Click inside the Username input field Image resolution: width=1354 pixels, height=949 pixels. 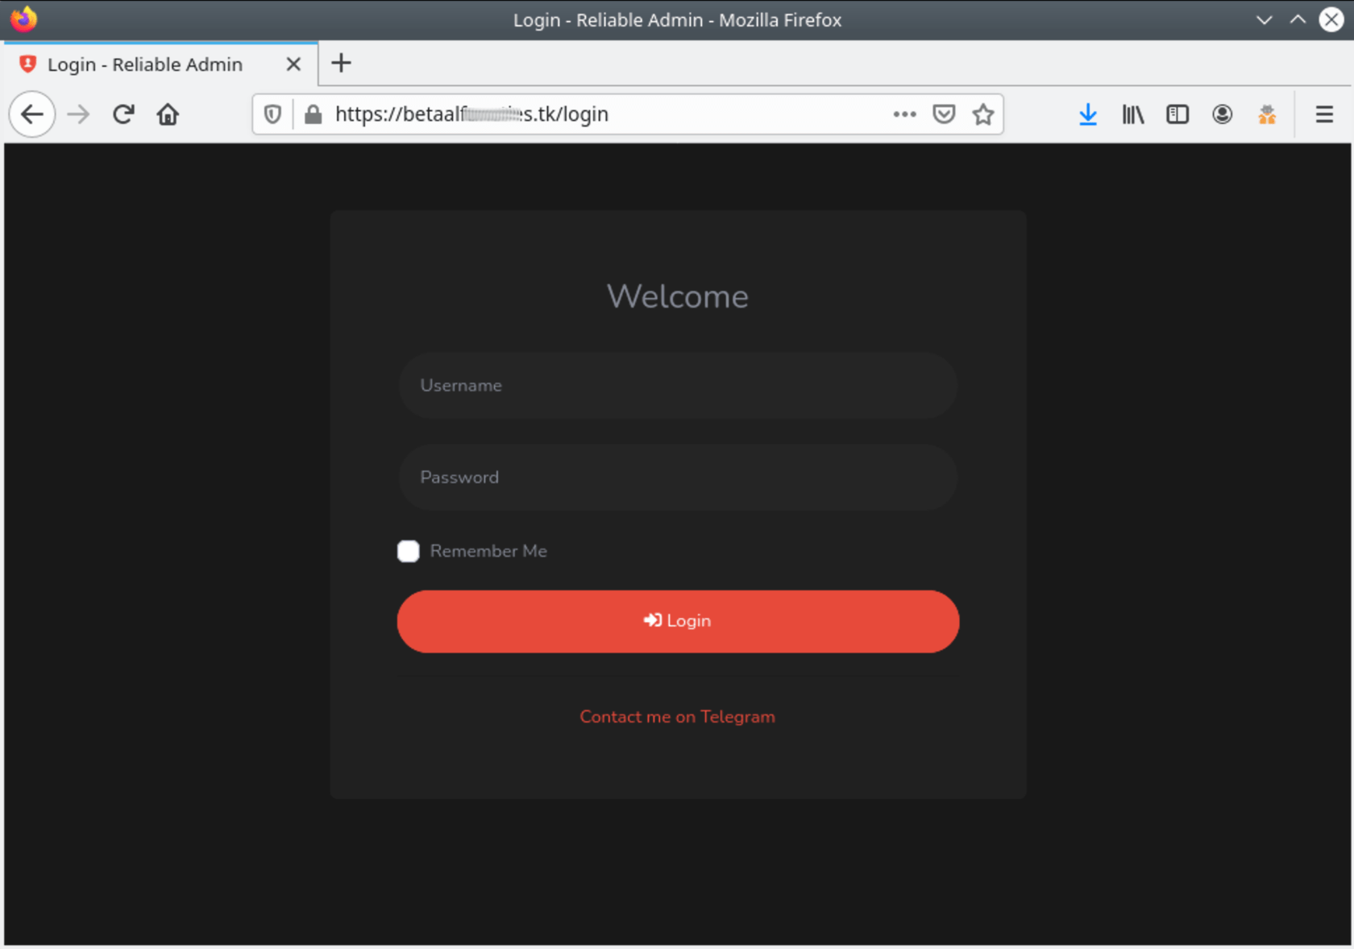677,385
